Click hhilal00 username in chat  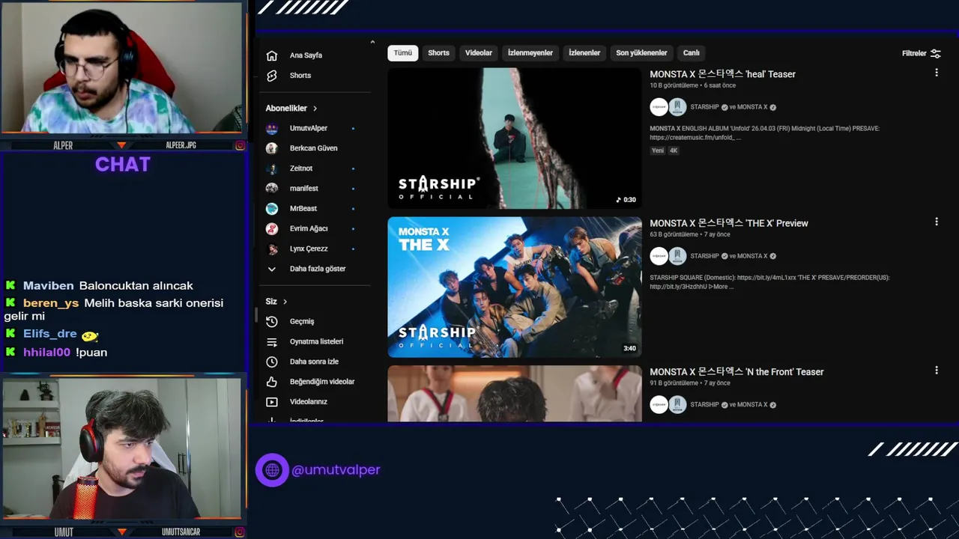46,353
